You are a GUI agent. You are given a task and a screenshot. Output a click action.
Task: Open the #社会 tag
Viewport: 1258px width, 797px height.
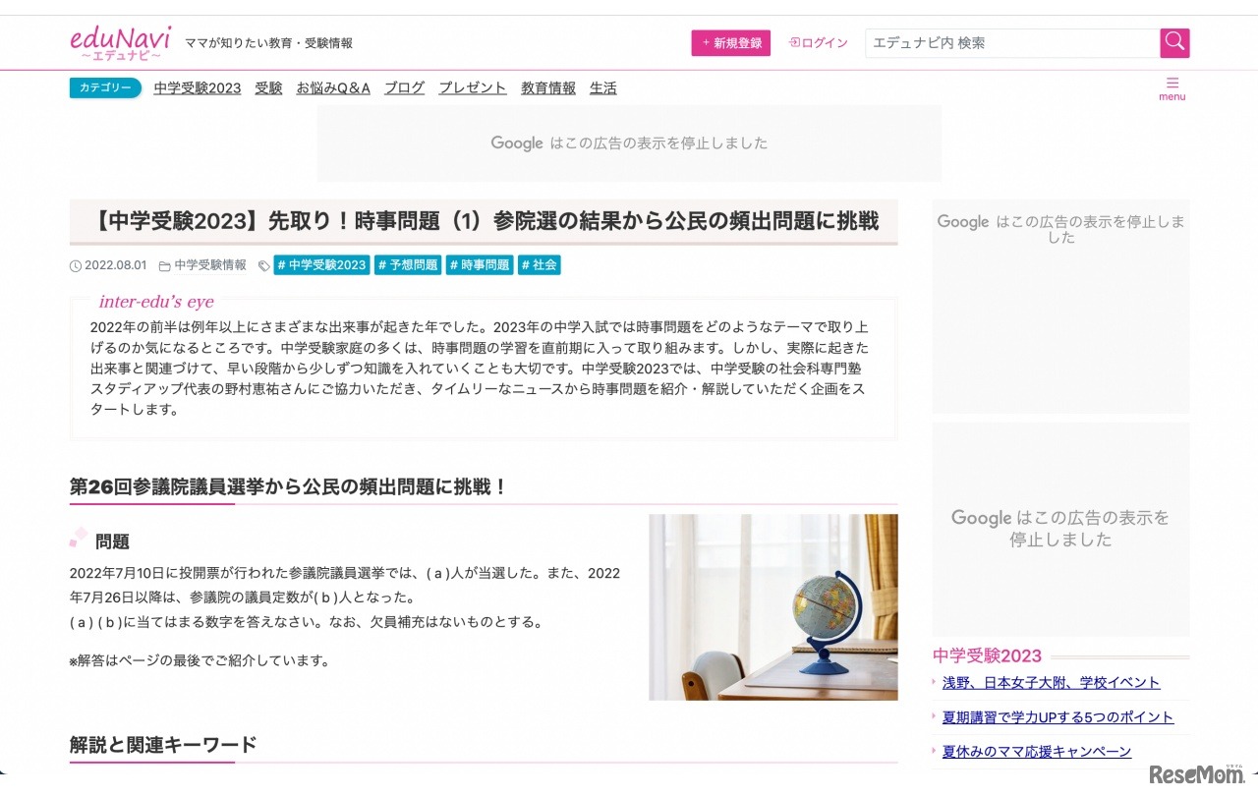(x=539, y=265)
